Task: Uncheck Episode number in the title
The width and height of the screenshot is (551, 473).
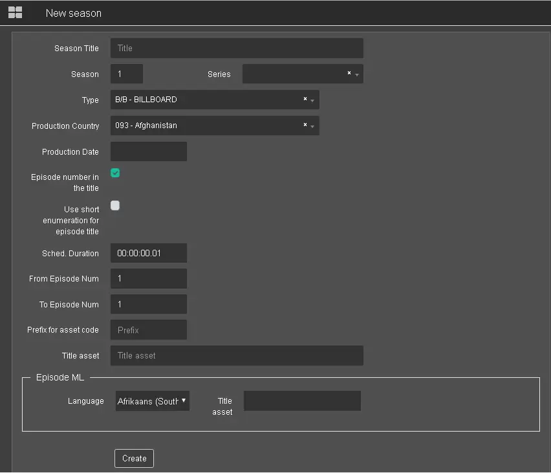Action: pos(115,173)
